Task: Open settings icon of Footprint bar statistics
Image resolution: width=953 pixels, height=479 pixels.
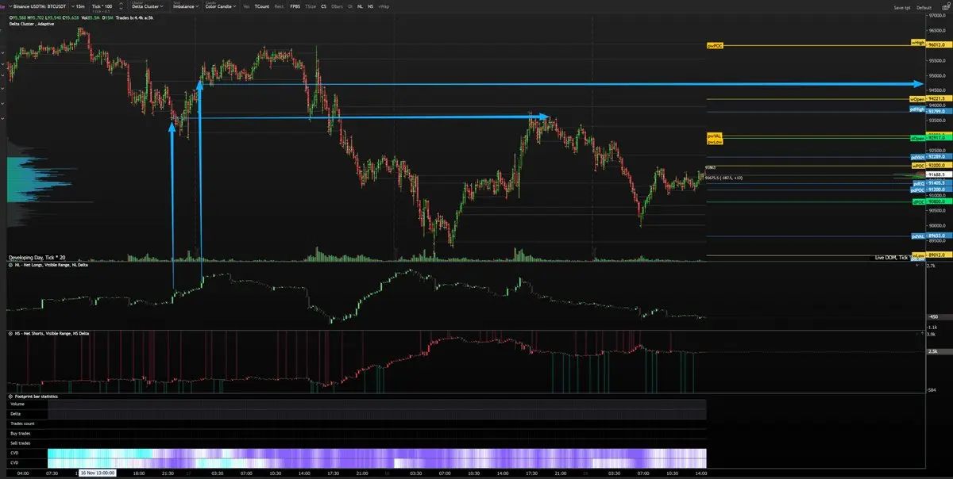Action: tap(10, 395)
